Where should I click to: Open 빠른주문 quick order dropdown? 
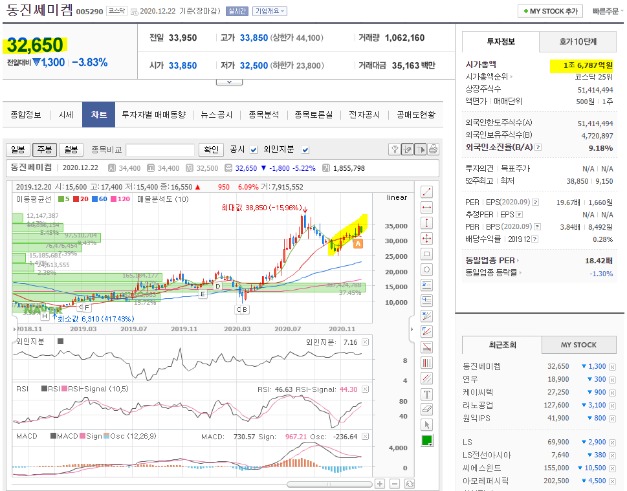click(608, 11)
